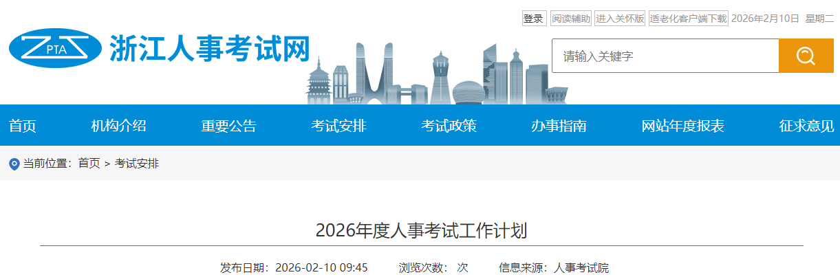
Task: Click the orange magnifier search button
Action: pos(805,56)
